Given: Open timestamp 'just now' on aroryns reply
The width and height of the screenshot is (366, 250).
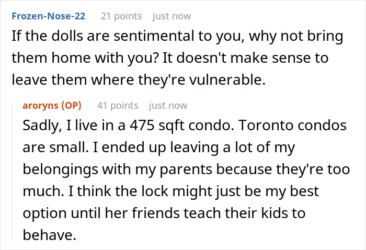Looking at the screenshot, I should [168, 106].
